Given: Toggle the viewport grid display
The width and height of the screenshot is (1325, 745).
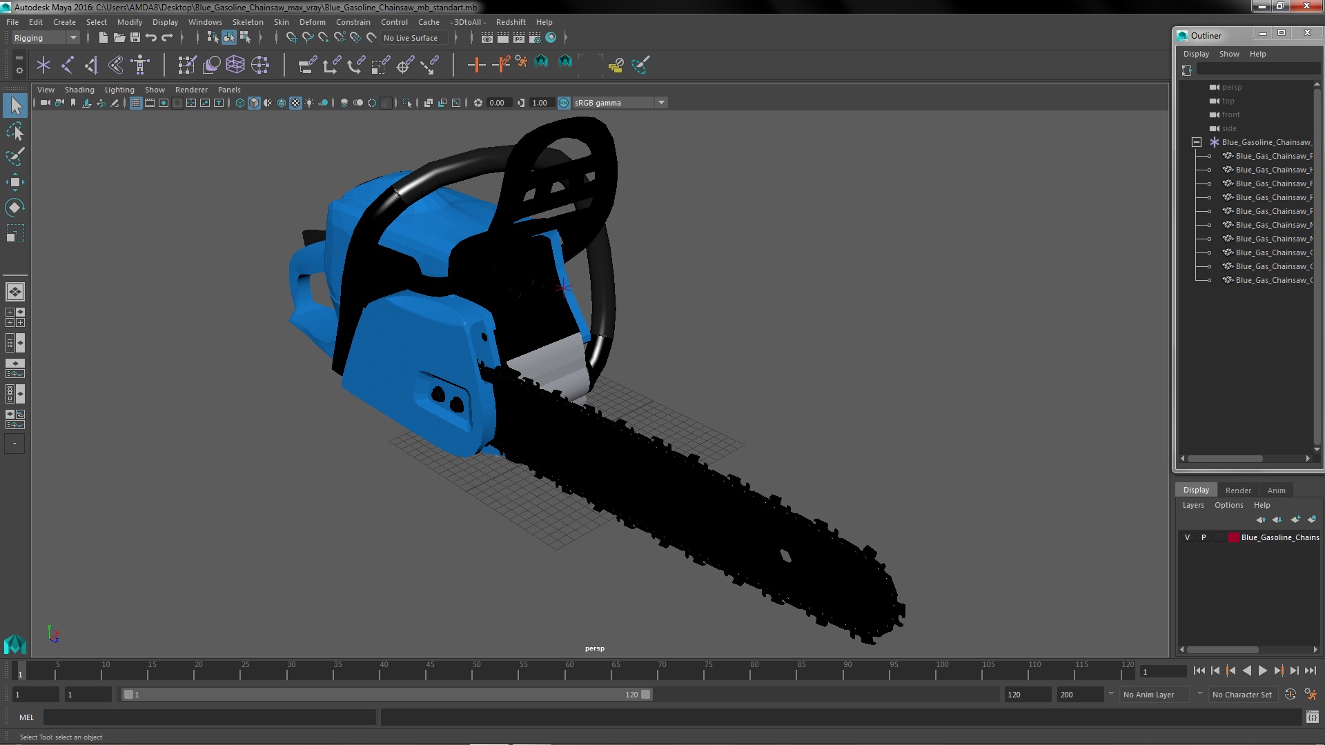Looking at the screenshot, I should (x=136, y=103).
